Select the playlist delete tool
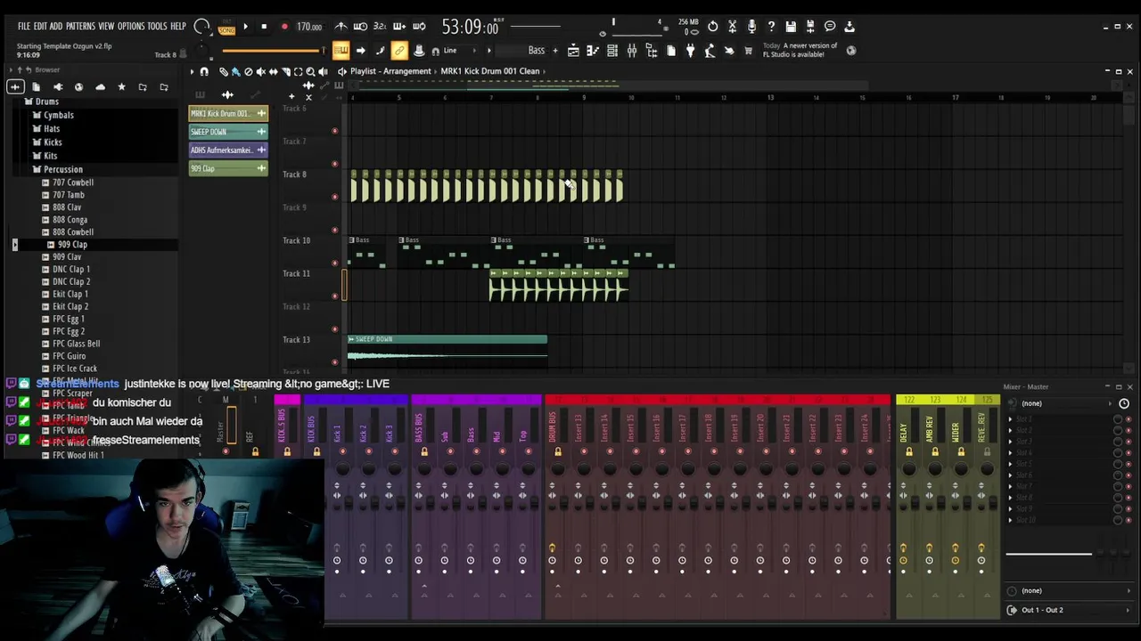Screen dimensions: 1141x641 pyautogui.click(x=249, y=71)
